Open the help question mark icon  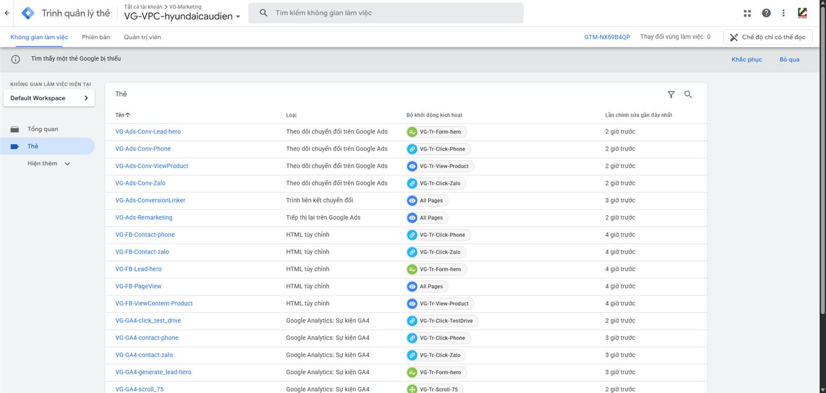pyautogui.click(x=766, y=13)
